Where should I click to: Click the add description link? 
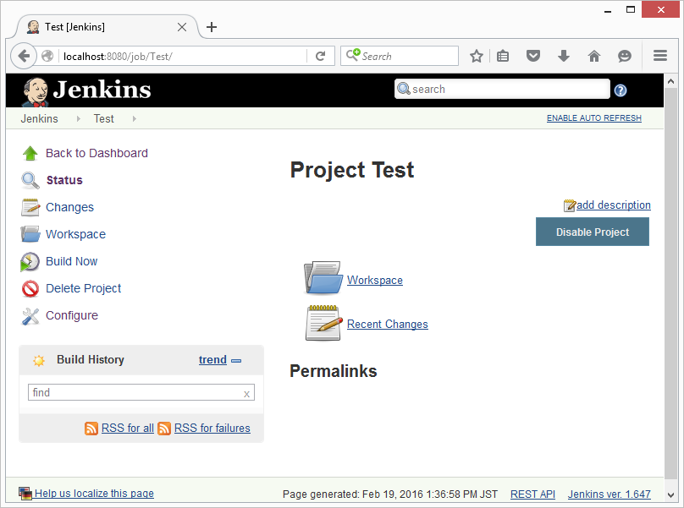[x=614, y=205]
